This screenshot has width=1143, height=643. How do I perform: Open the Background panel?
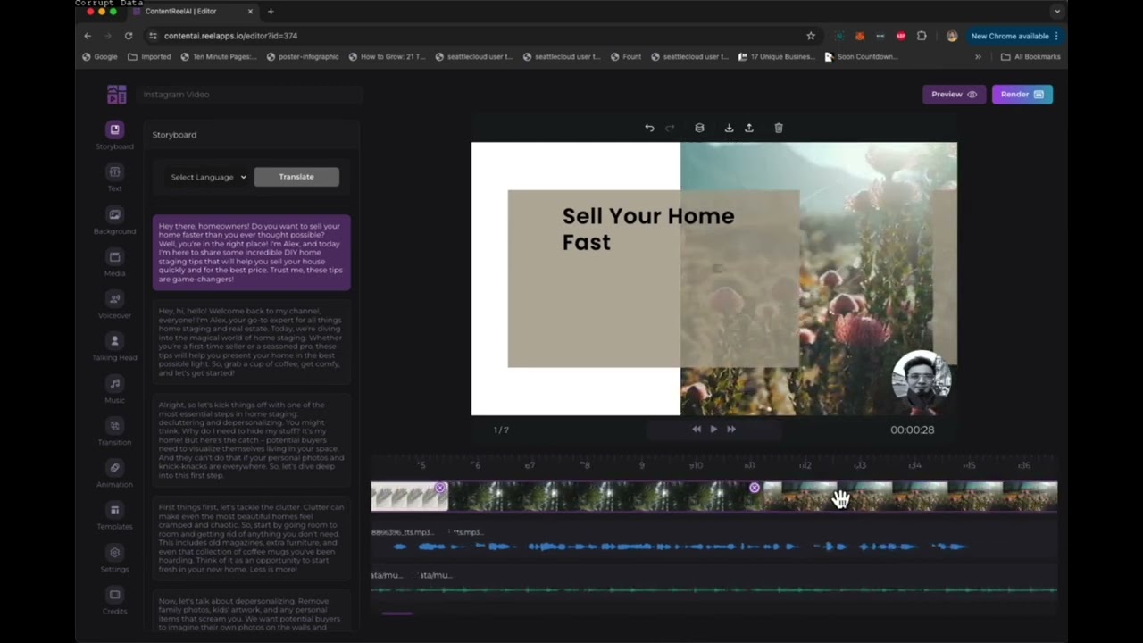[x=114, y=220]
